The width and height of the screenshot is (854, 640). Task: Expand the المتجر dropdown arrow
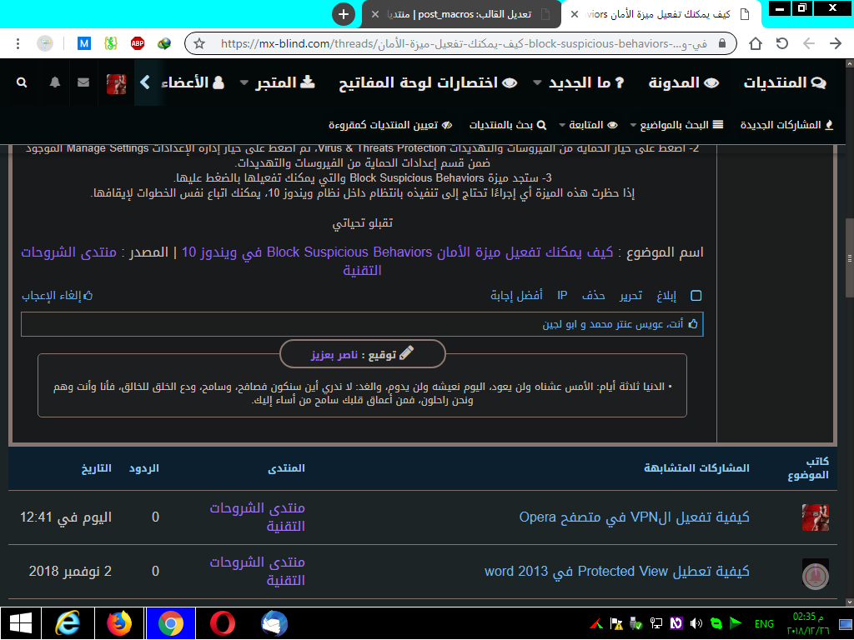coord(244,83)
